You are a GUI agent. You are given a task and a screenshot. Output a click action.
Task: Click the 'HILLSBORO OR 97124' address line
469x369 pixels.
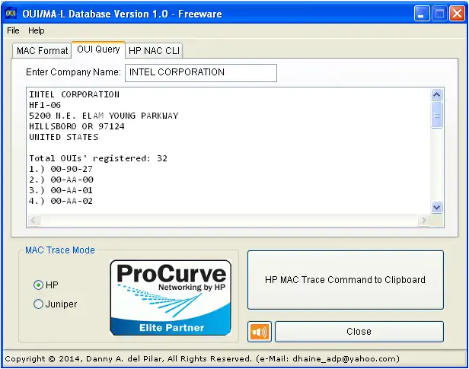77,126
